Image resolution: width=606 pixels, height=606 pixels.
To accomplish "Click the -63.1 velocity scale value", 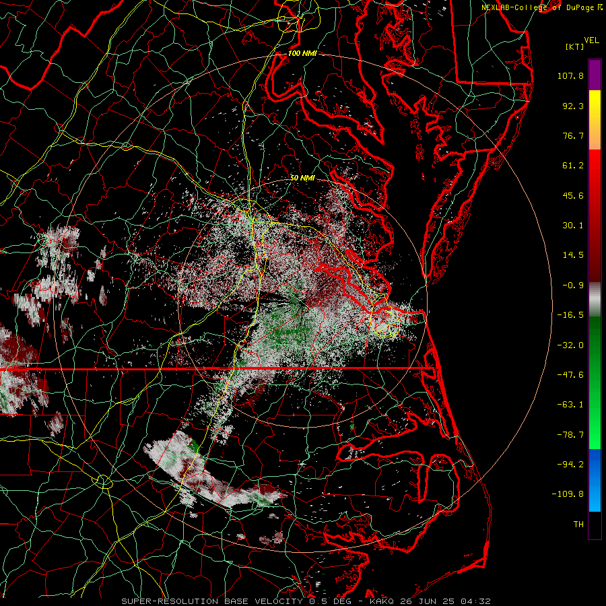I will pyautogui.click(x=570, y=405).
